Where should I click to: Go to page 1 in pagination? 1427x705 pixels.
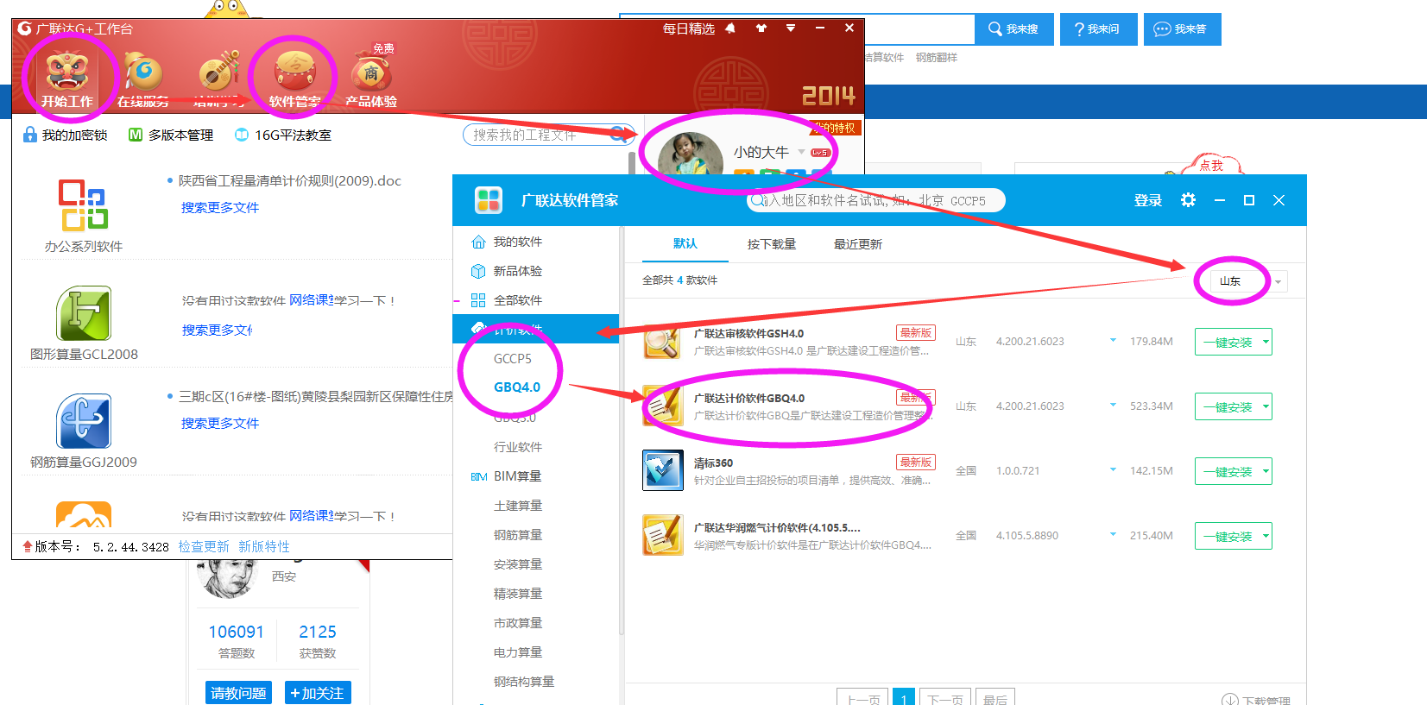[x=903, y=698]
